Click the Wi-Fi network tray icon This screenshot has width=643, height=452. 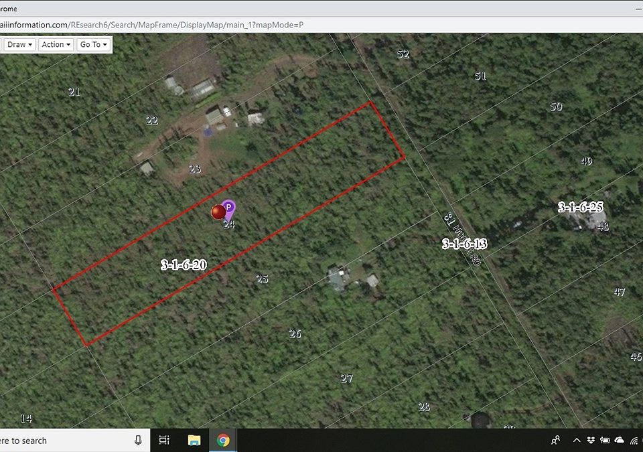[634, 441]
